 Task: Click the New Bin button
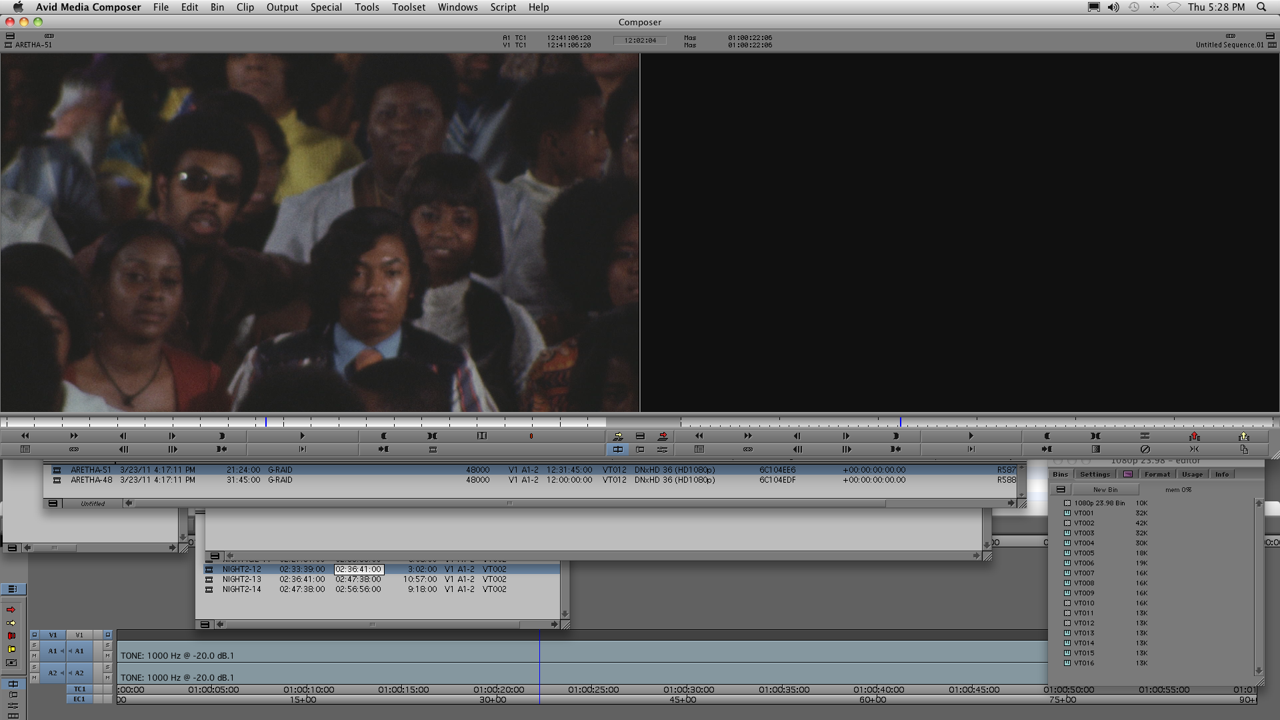(x=1105, y=489)
